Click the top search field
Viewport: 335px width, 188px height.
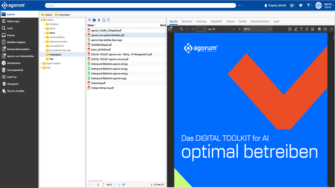coord(141,5)
